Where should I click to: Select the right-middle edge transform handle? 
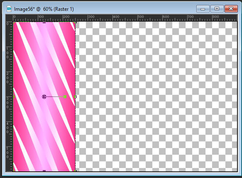[x=75, y=97]
